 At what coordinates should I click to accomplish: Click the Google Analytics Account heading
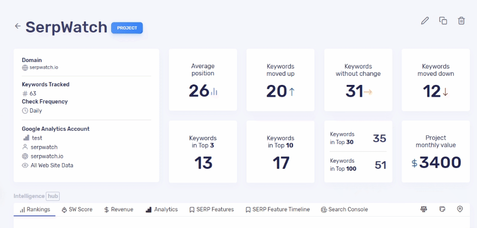(56, 129)
